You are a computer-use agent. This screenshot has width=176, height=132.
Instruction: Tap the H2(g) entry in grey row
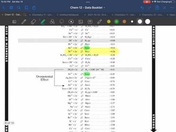[88, 41]
